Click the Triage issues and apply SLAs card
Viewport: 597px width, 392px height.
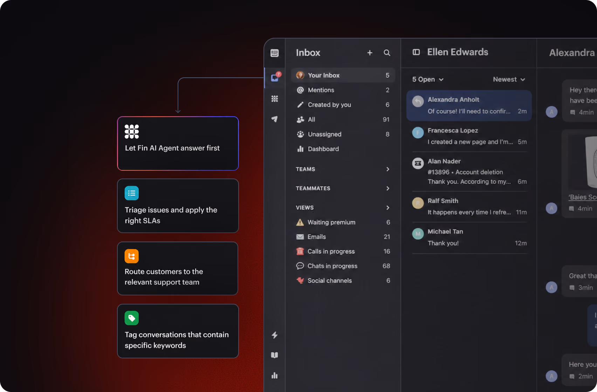point(178,206)
